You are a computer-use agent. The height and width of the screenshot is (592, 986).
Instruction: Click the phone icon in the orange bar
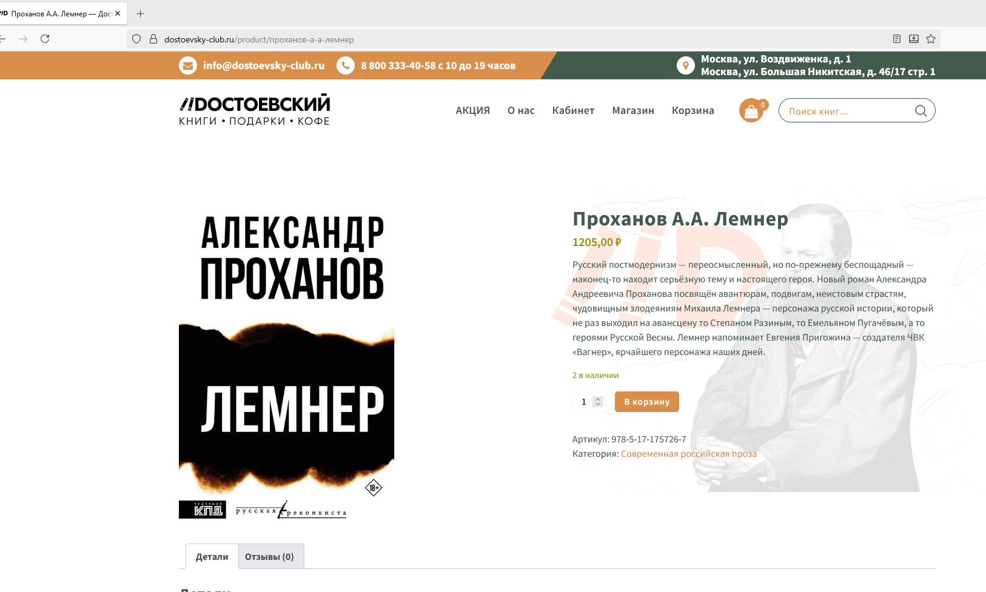346,65
